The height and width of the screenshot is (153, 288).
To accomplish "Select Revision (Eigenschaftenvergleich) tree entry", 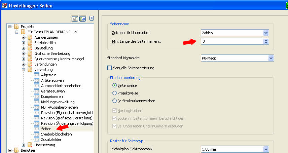I will click(x=67, y=113).
